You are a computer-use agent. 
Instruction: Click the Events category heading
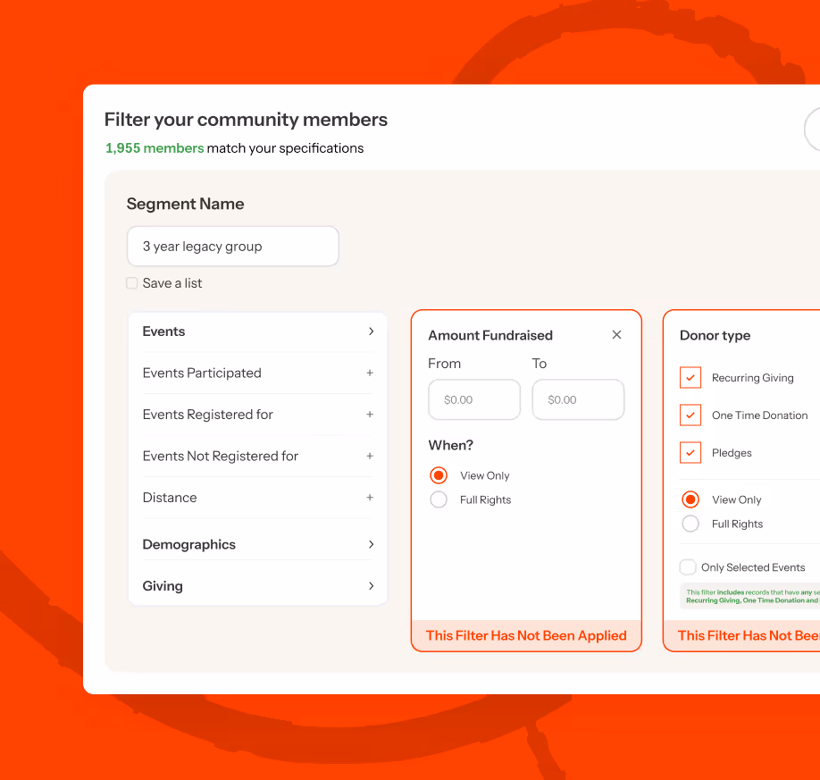tap(163, 331)
